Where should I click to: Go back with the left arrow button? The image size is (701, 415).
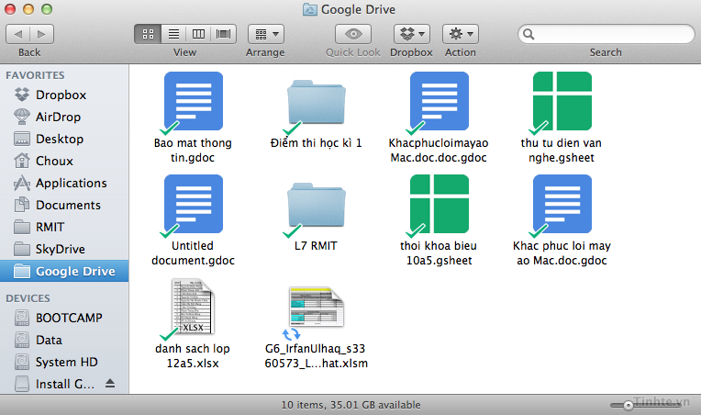(17, 34)
